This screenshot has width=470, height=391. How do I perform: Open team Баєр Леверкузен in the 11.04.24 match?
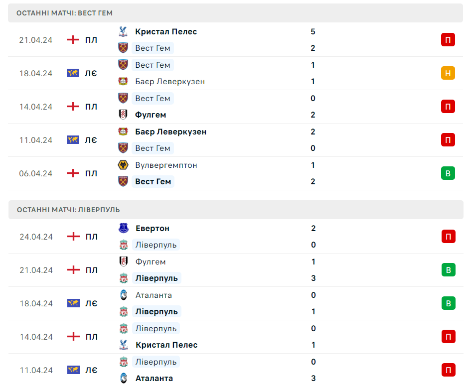click(170, 131)
